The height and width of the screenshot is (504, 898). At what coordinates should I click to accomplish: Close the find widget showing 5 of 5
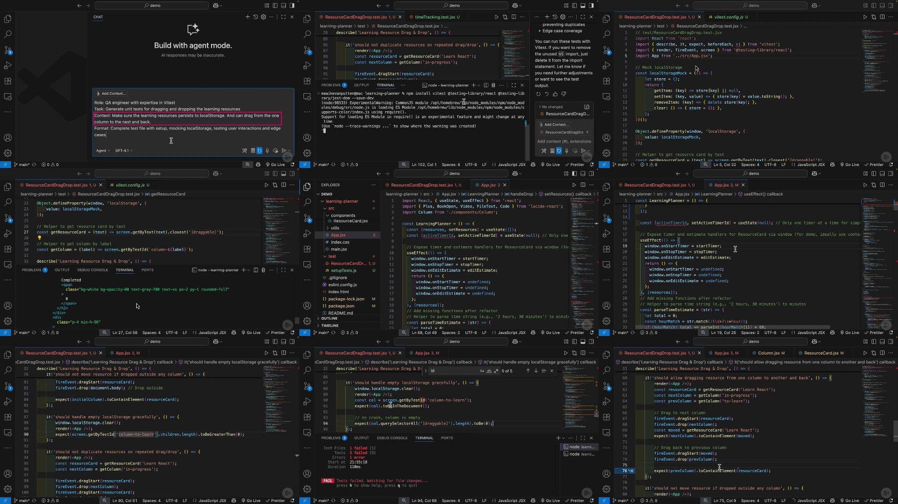(x=552, y=371)
